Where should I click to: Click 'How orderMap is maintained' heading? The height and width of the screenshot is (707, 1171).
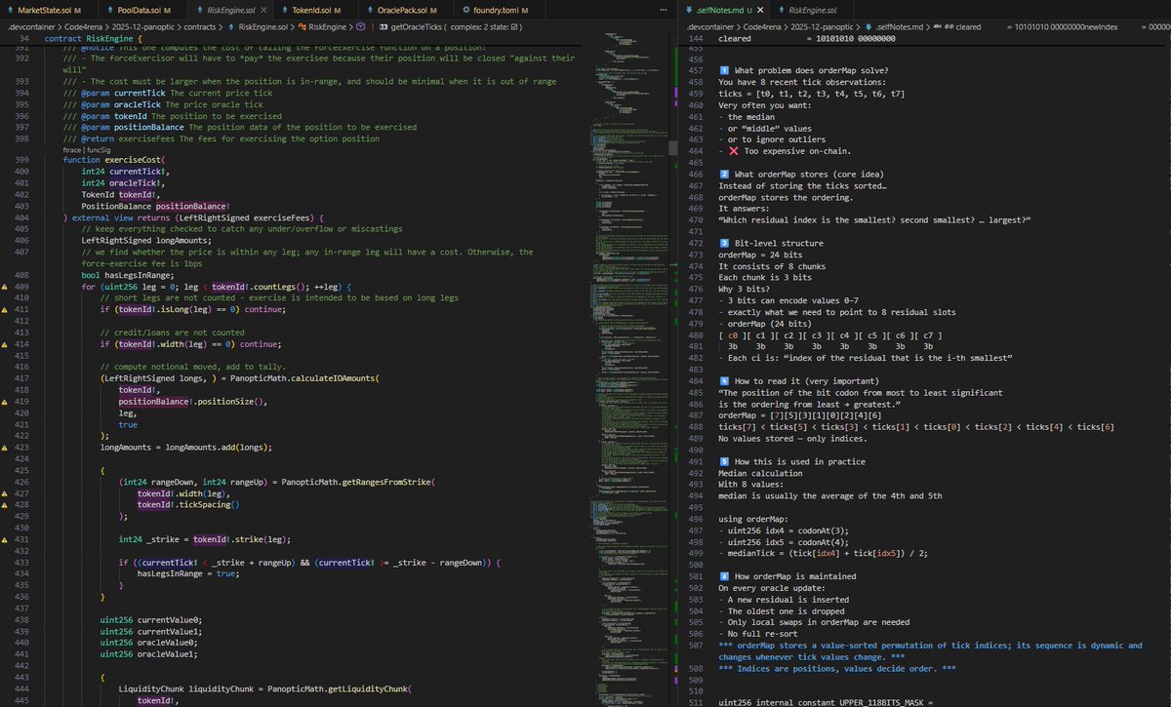[x=789, y=576]
